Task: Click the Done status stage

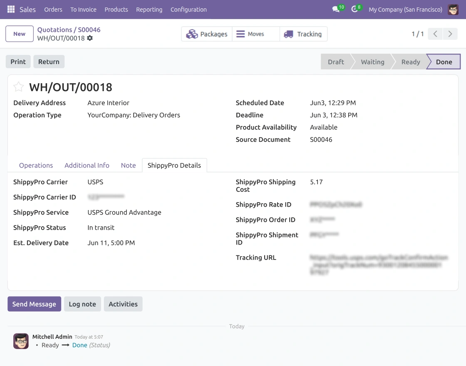Action: pos(444,62)
